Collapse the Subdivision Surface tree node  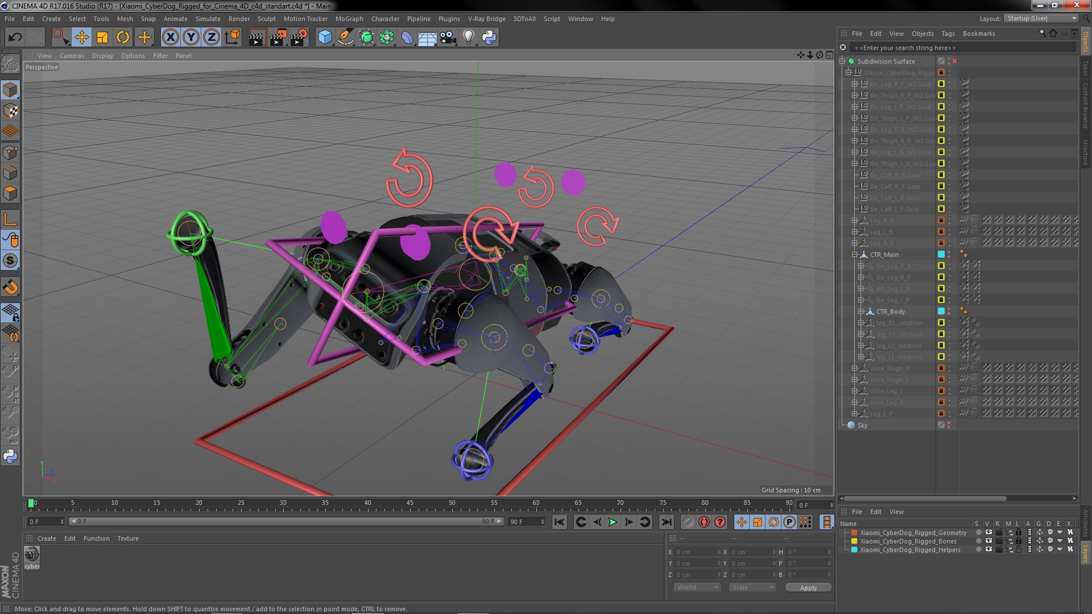843,61
